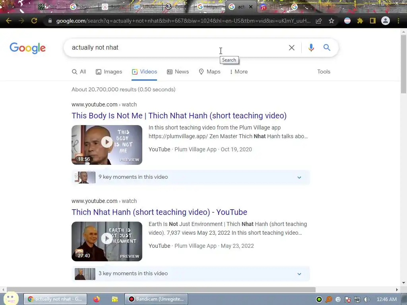Image resolution: width=407 pixels, height=305 pixels.
Task: Open the Maps results tab
Action: [x=209, y=72]
